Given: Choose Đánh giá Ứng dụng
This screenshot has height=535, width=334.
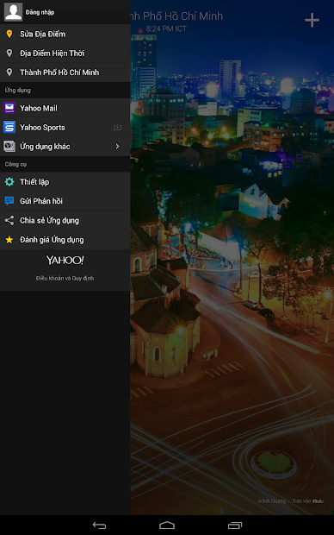Looking at the screenshot, I should click(65, 240).
